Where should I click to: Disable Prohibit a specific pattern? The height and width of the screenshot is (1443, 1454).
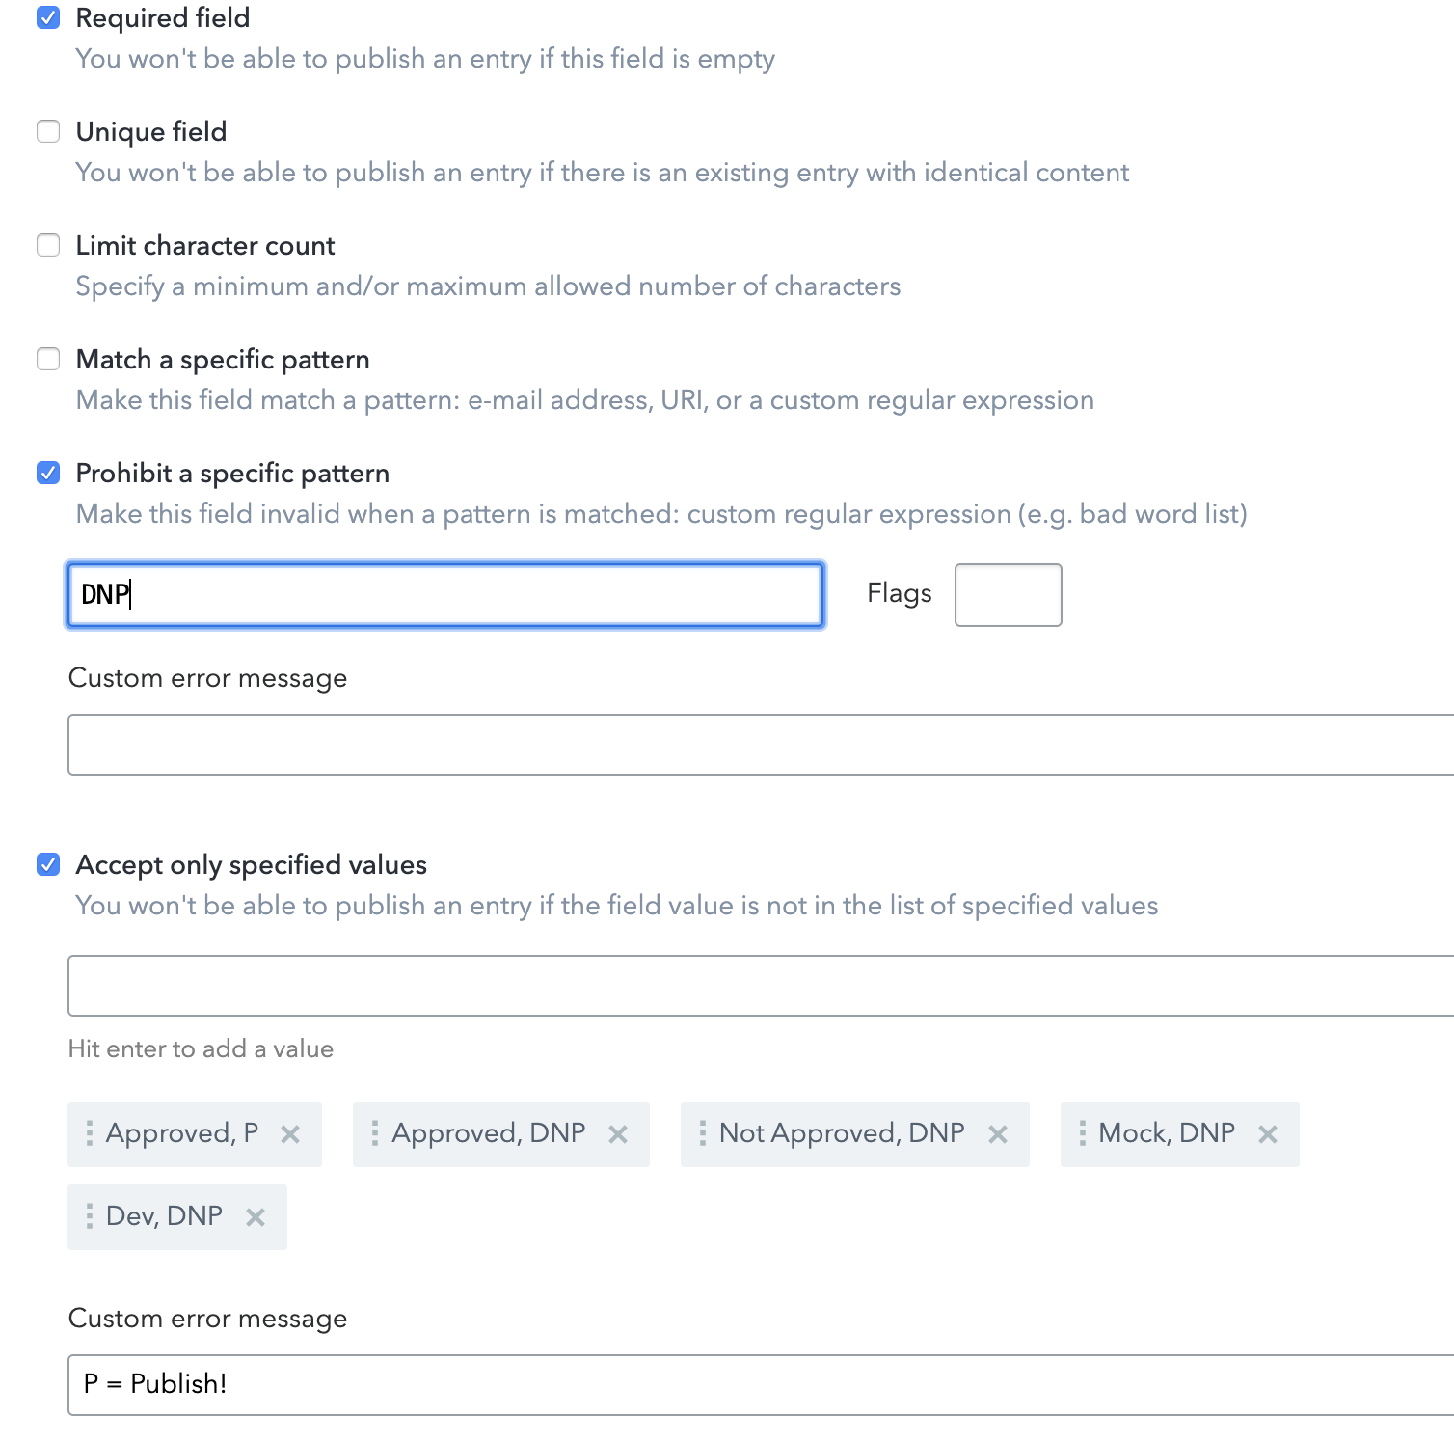pyautogui.click(x=48, y=473)
